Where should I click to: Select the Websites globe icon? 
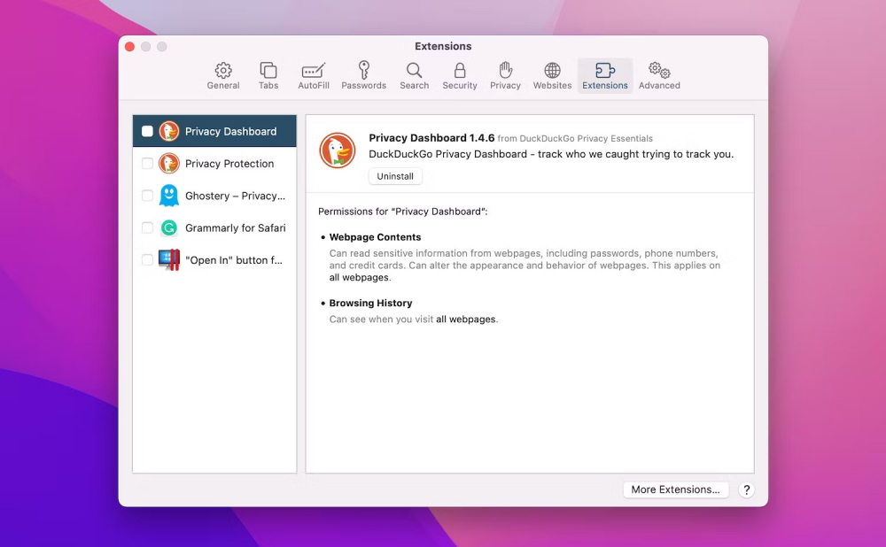(552, 75)
